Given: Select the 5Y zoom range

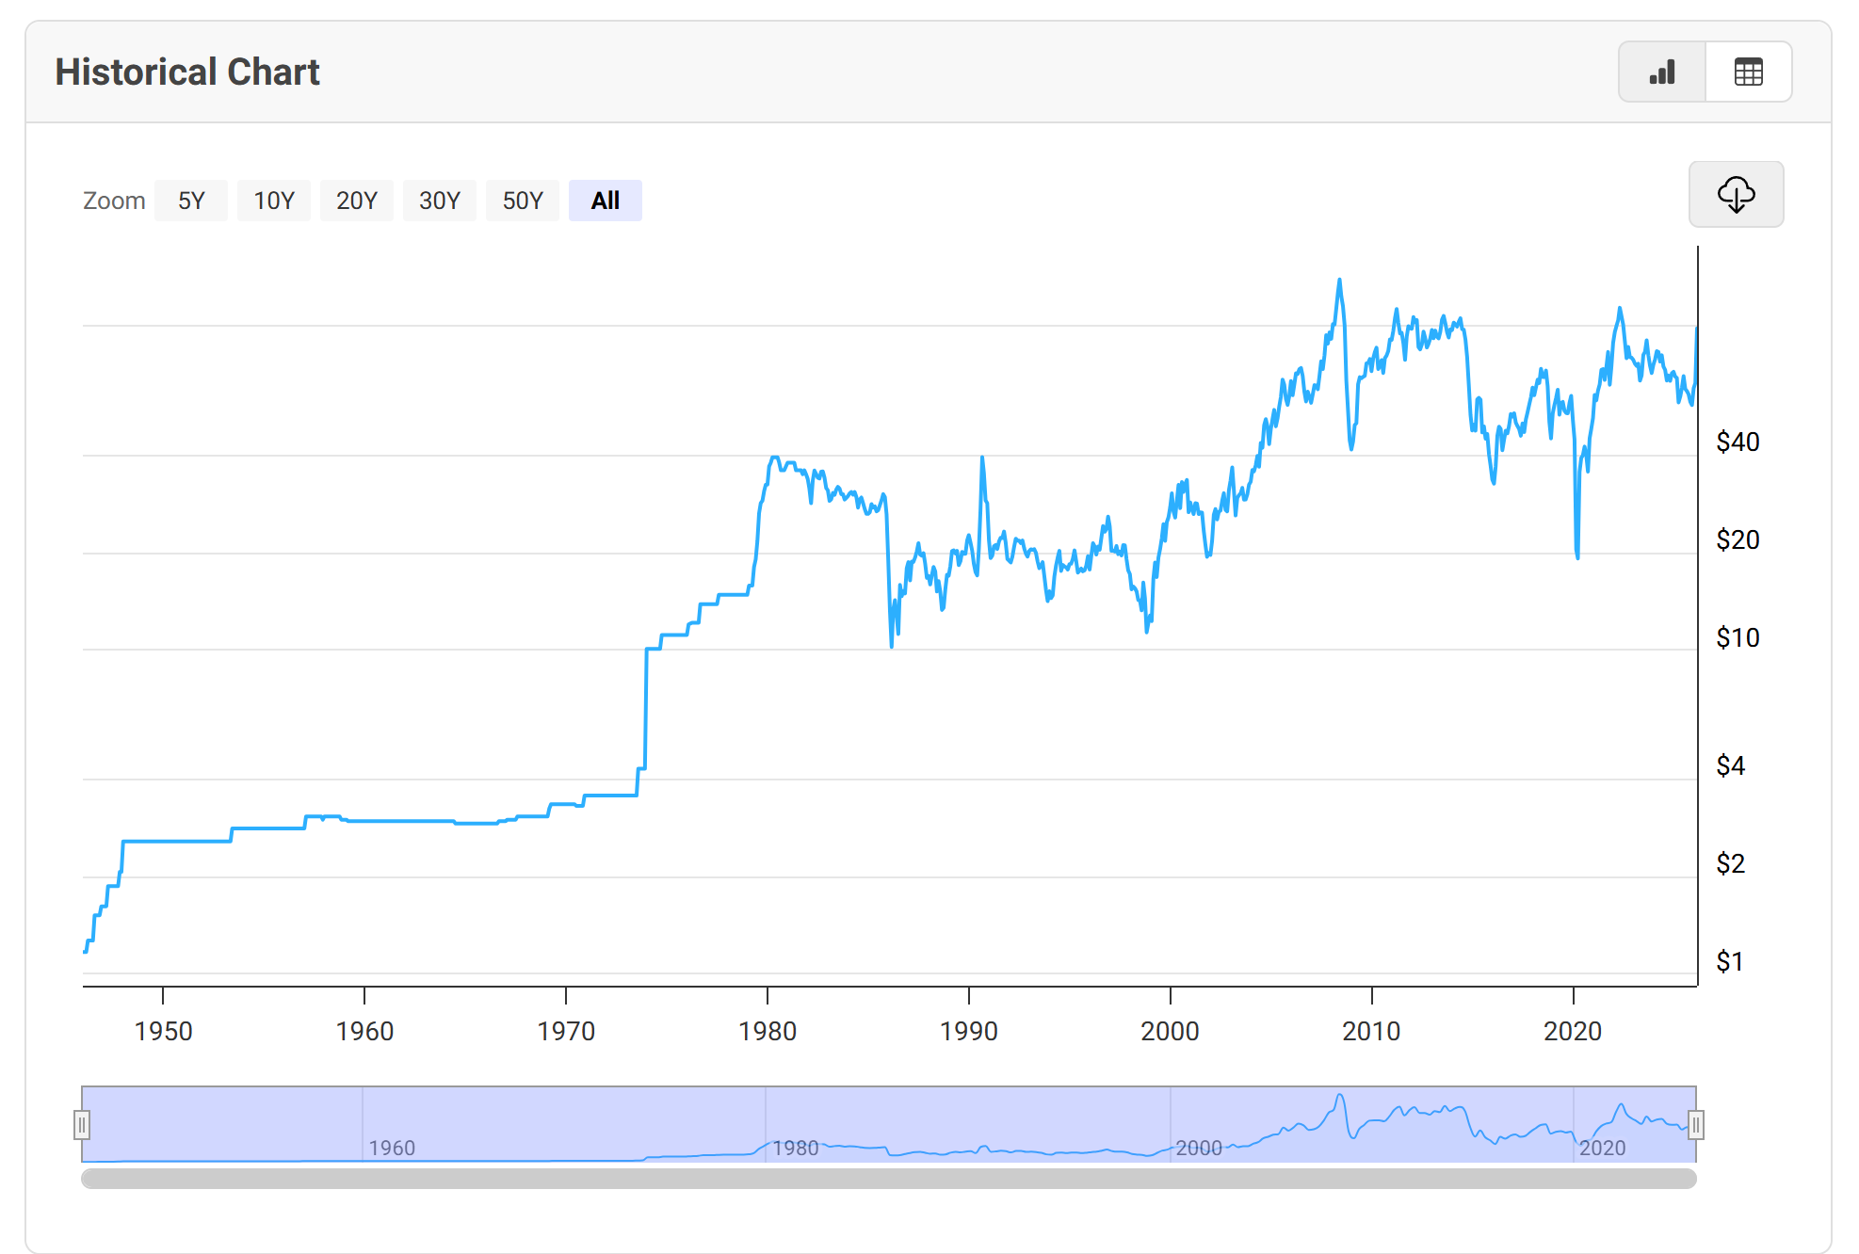Looking at the screenshot, I should tap(191, 201).
